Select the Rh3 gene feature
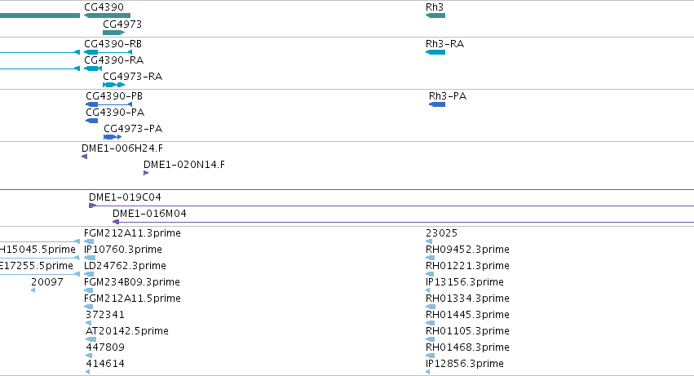The height and width of the screenshot is (376, 694). click(x=435, y=15)
